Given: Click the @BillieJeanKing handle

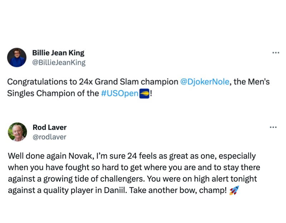Looking at the screenshot, I should (59, 63).
